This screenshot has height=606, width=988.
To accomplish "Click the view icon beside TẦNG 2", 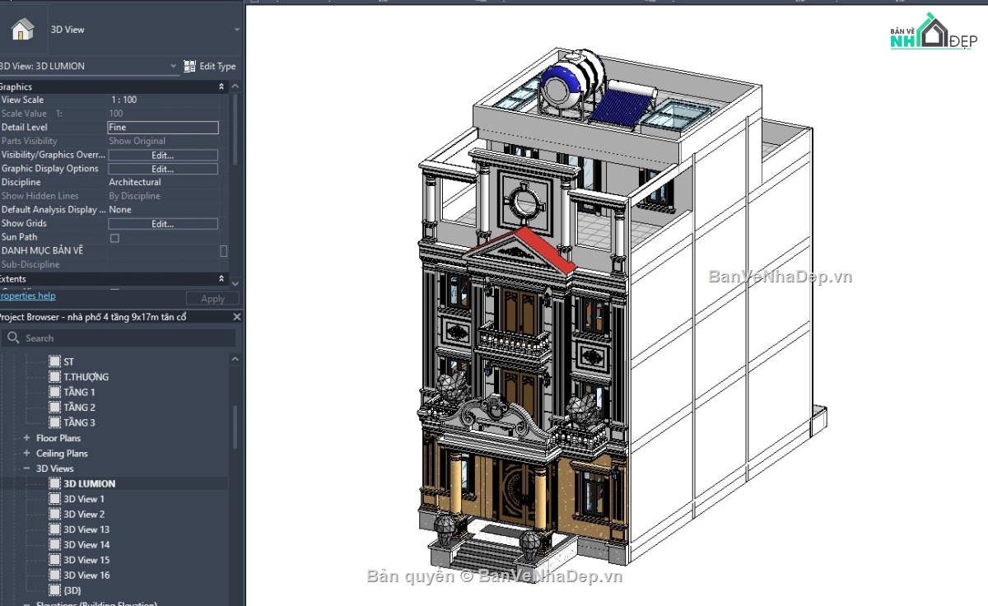I will click(x=54, y=408).
